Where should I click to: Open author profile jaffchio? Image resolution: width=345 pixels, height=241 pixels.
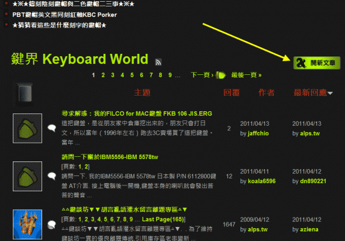click(258, 133)
